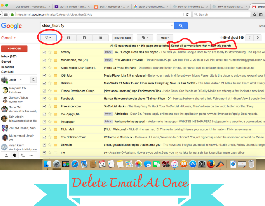Open the More actions dropdown

click(165, 38)
